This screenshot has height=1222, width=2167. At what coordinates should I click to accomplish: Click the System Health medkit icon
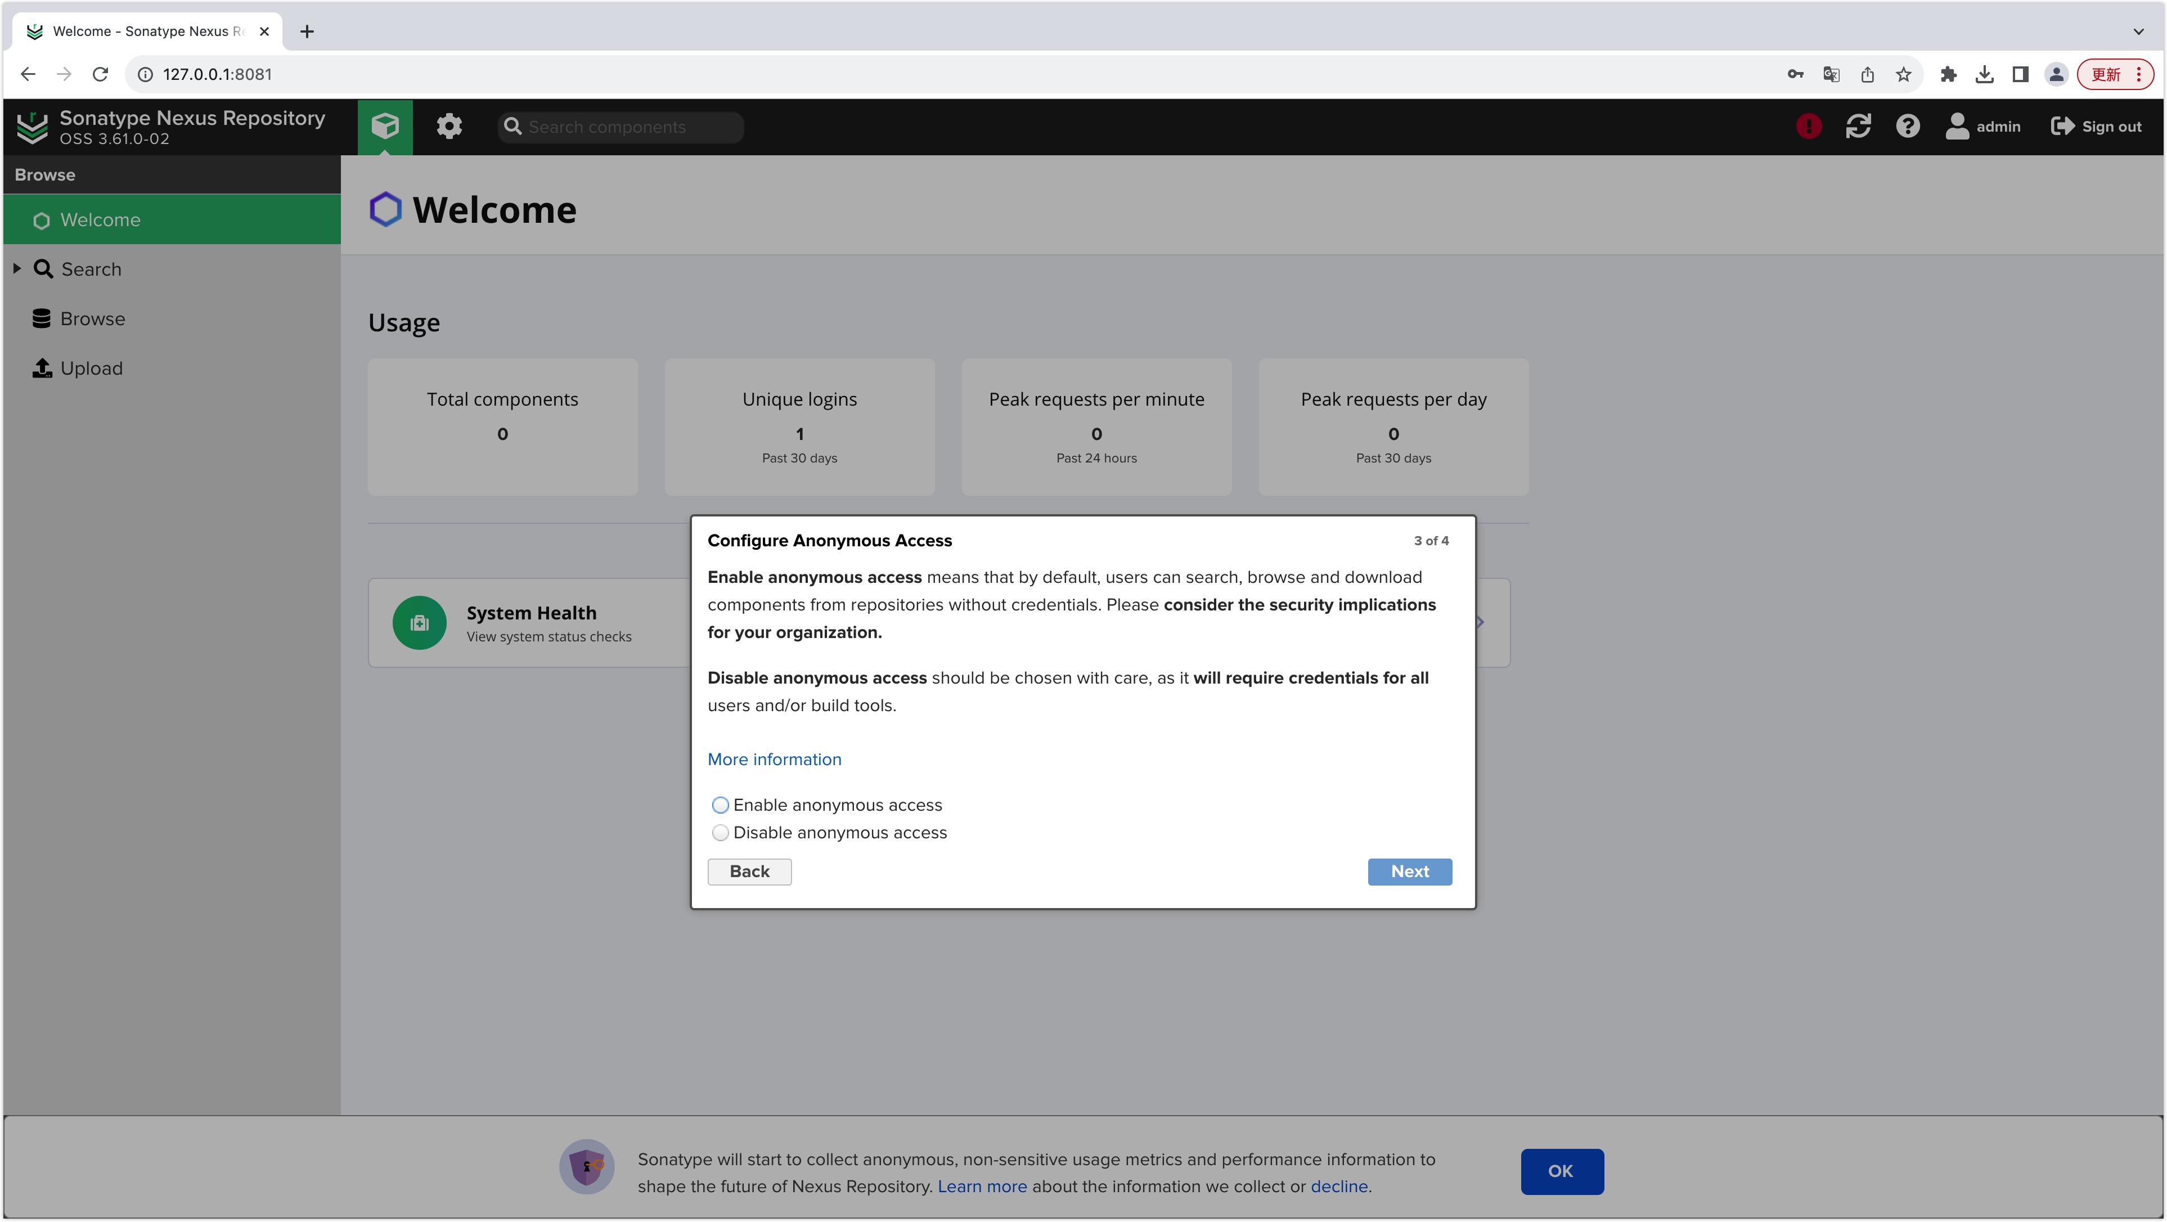point(419,622)
